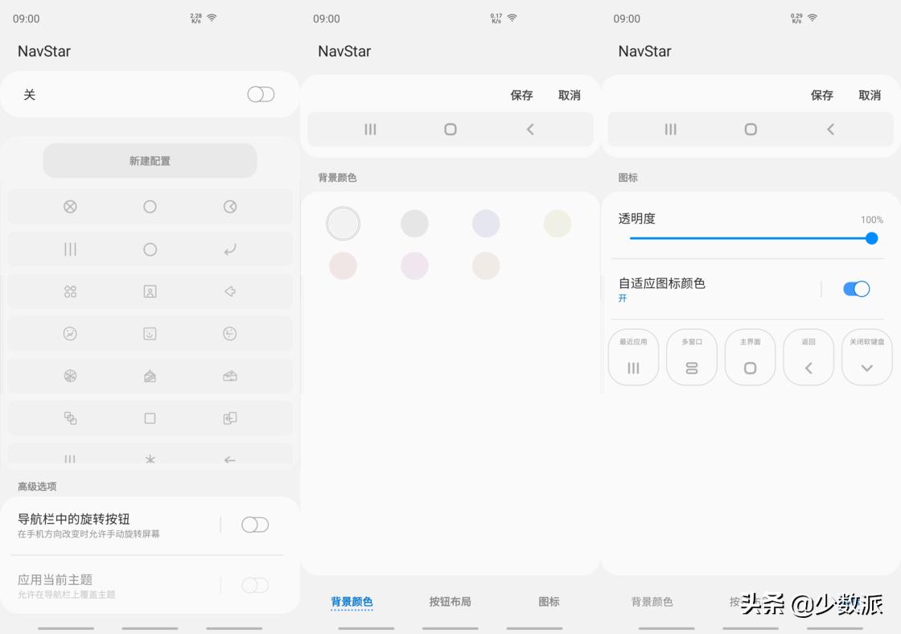Open the 图标 tab

[x=549, y=601]
